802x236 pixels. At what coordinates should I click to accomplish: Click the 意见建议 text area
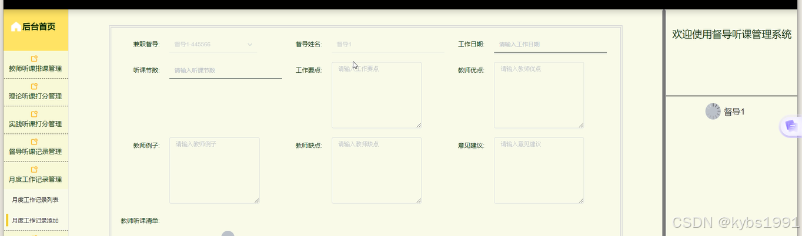click(x=539, y=170)
